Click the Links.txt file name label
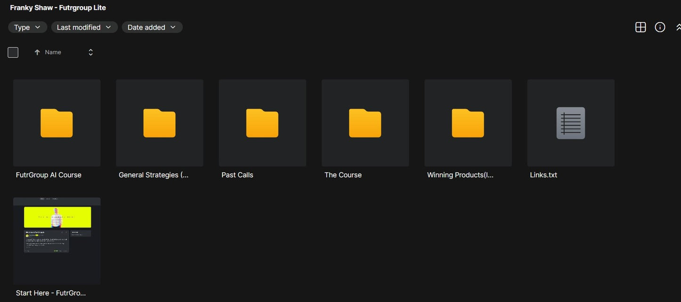 543,175
